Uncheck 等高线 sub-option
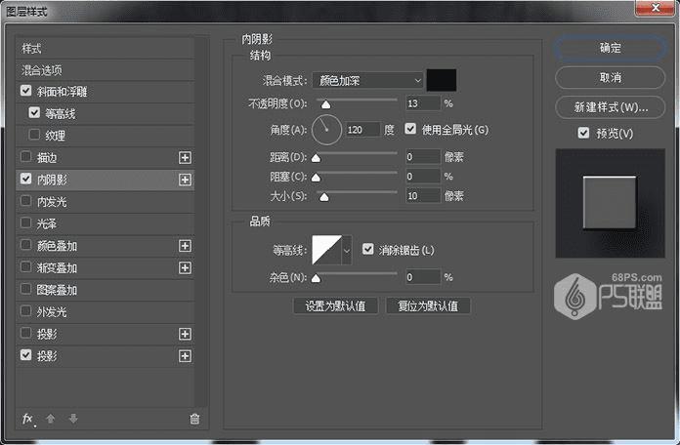 coord(34,112)
